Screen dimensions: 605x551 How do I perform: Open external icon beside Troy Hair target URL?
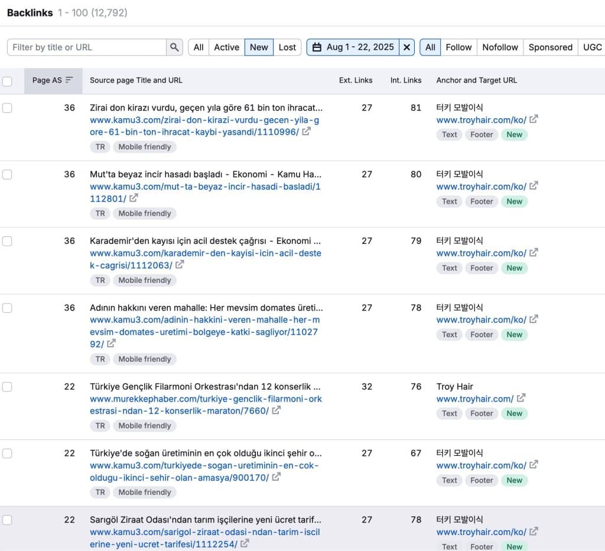click(x=521, y=398)
